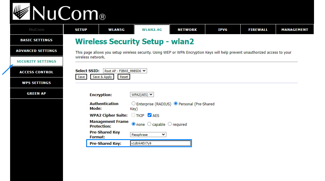Click the Save & Apply button
Screen dimensions: 325x181
click(x=102, y=77)
